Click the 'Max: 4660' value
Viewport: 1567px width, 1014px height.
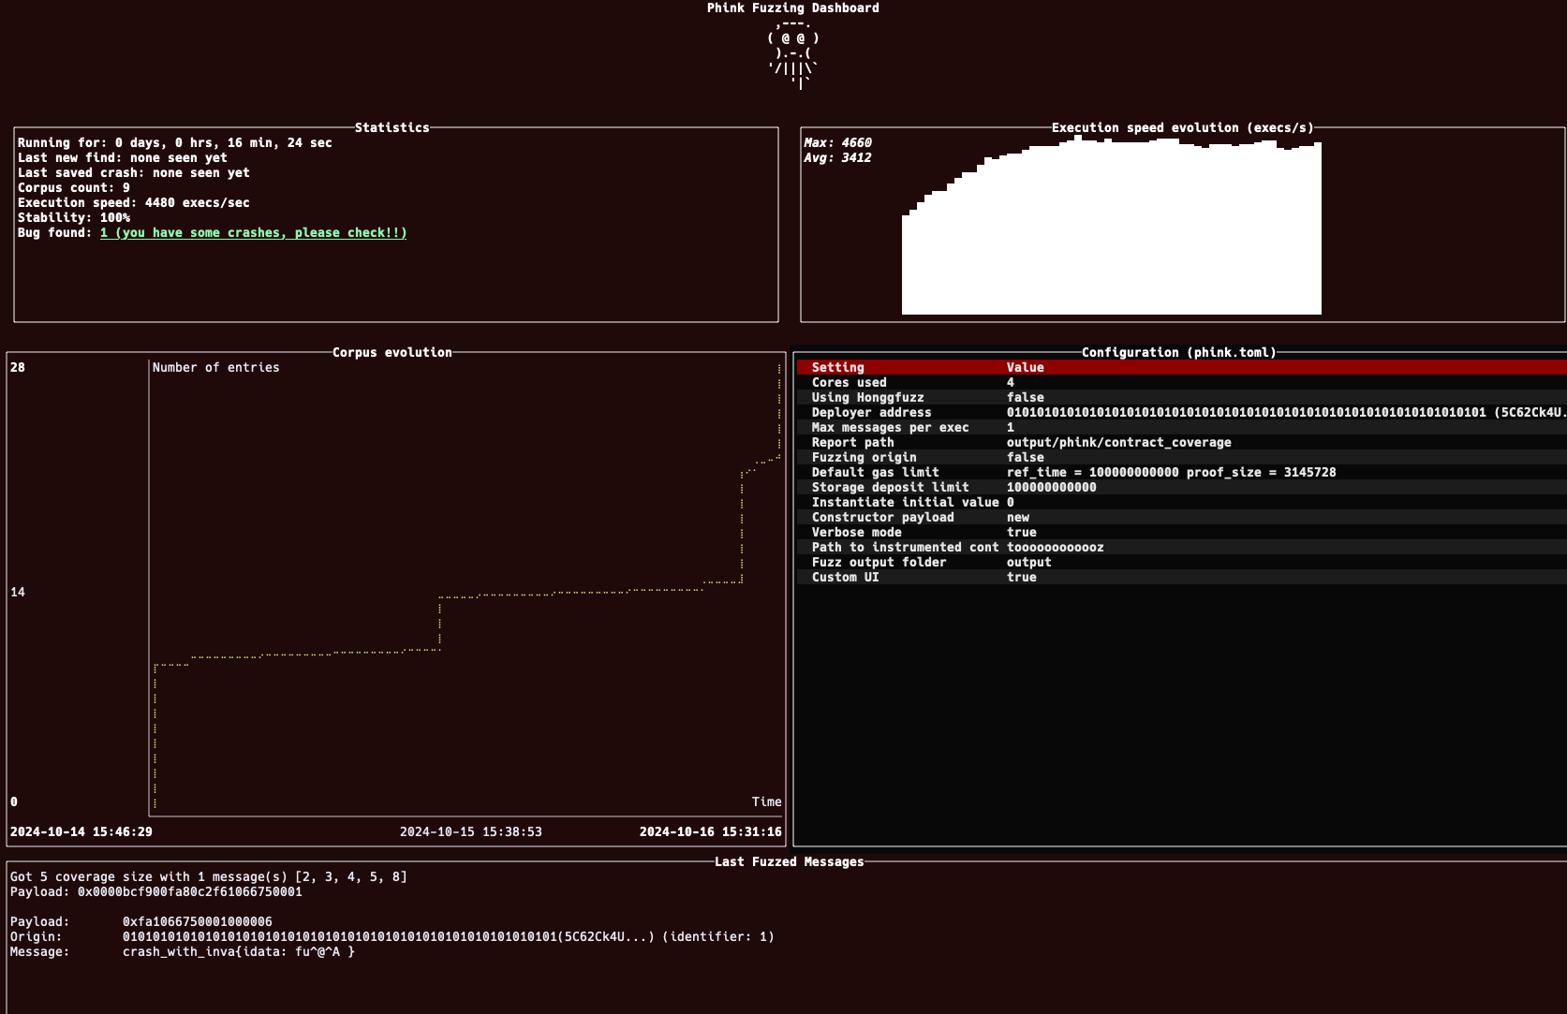click(837, 142)
